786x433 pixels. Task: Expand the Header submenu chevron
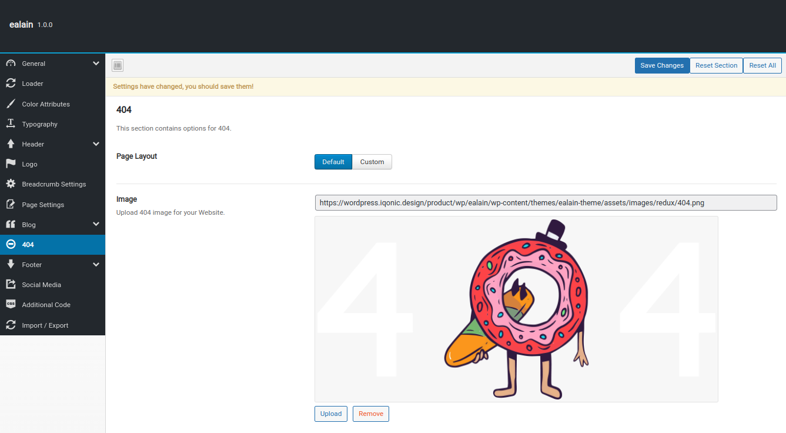pyautogui.click(x=96, y=144)
